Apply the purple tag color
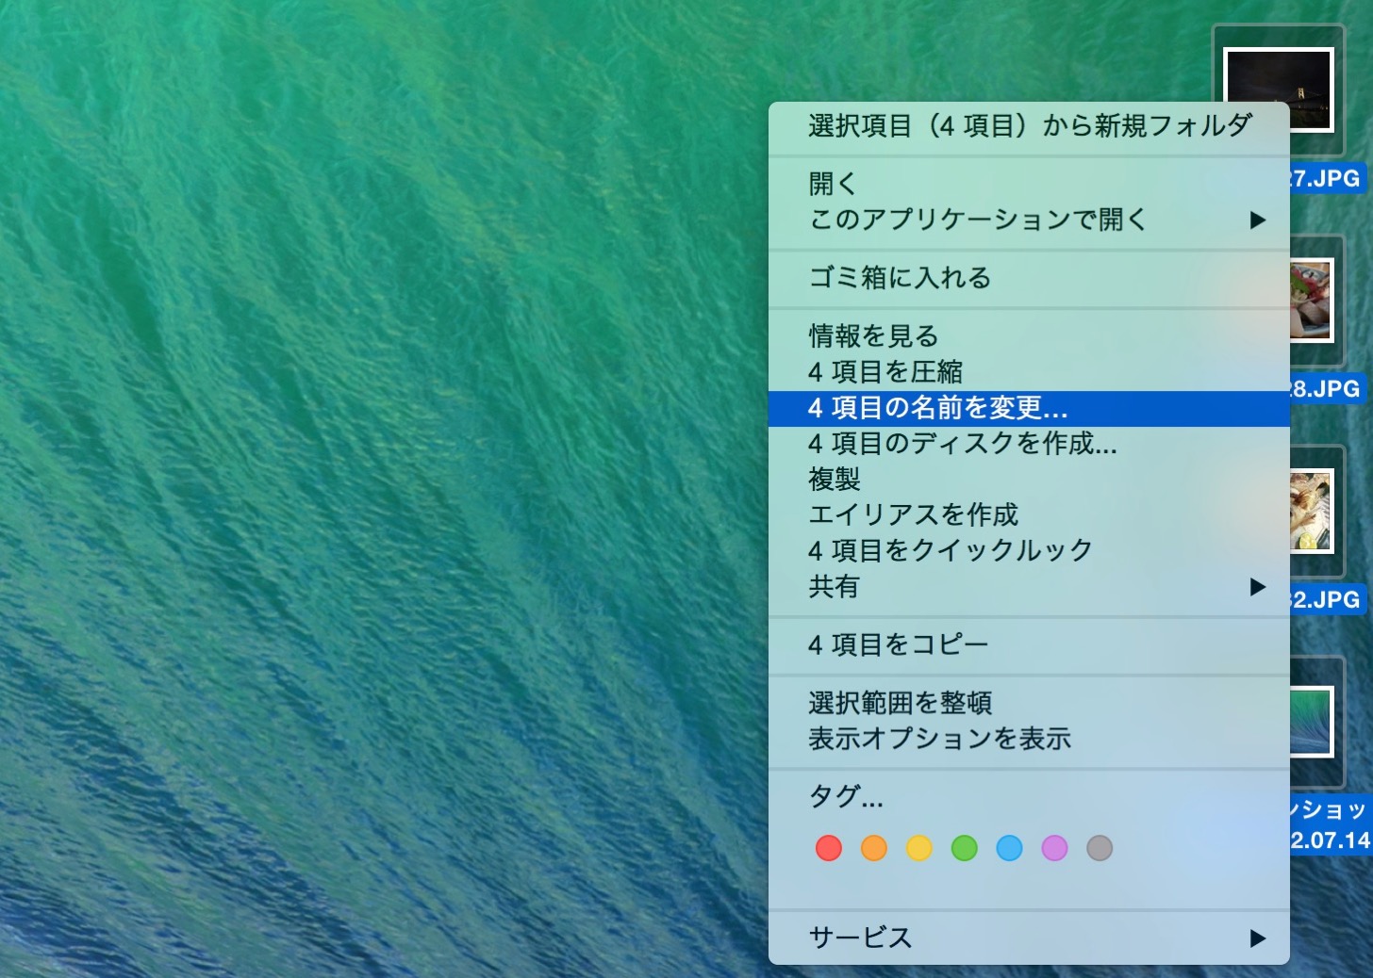Viewport: 1373px width, 978px height. pos(1055,848)
